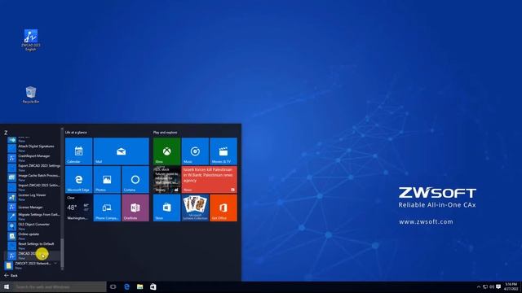The width and height of the screenshot is (522, 293).
Task: Show hidden system tray icons
Action: [479, 286]
